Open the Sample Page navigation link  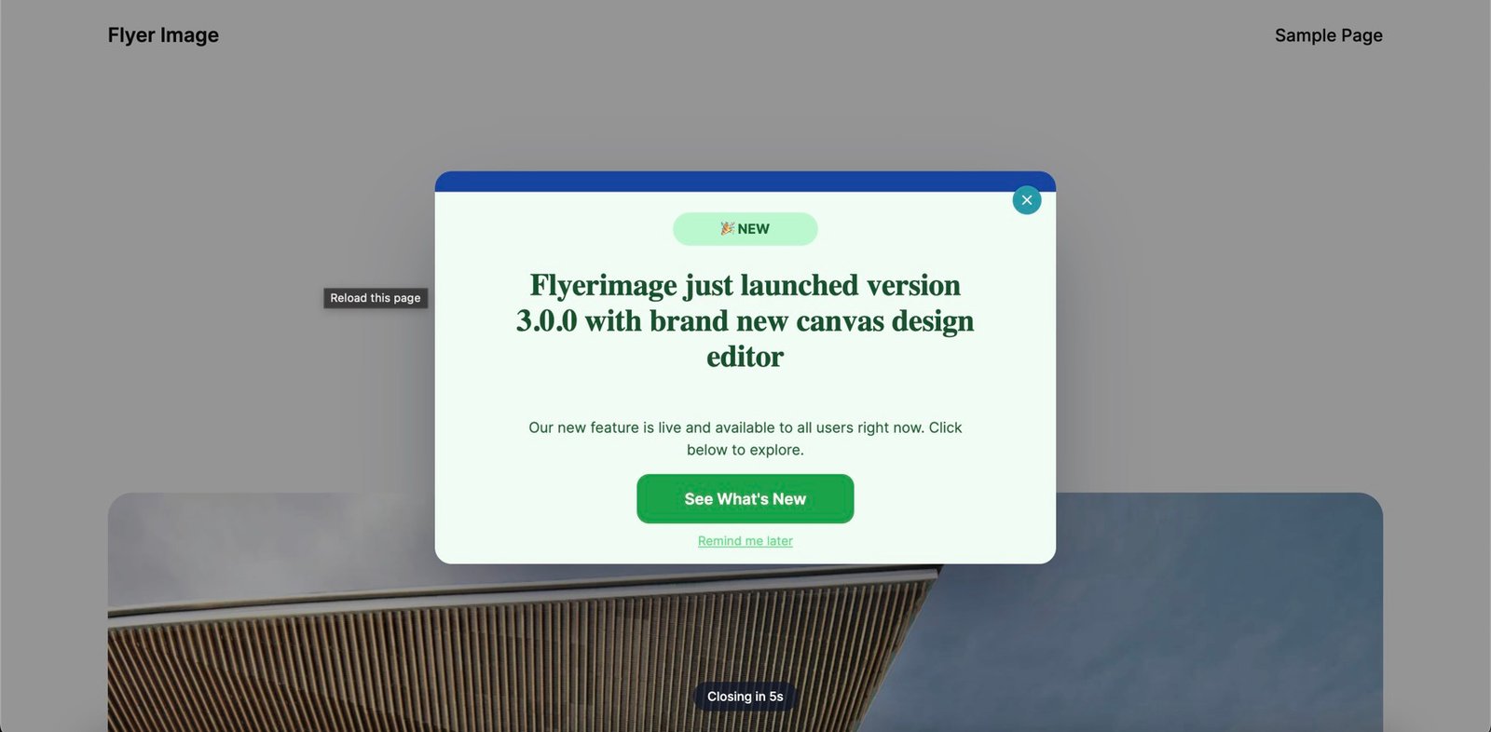pos(1329,35)
